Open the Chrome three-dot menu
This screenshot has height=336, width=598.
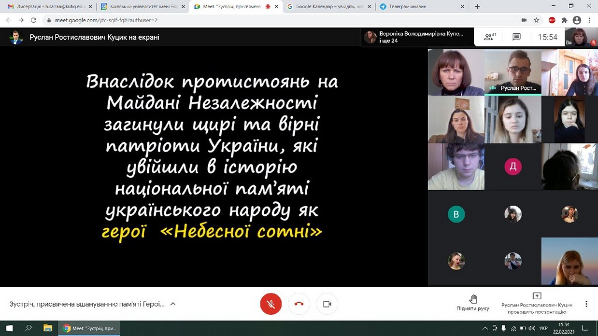[x=589, y=20]
